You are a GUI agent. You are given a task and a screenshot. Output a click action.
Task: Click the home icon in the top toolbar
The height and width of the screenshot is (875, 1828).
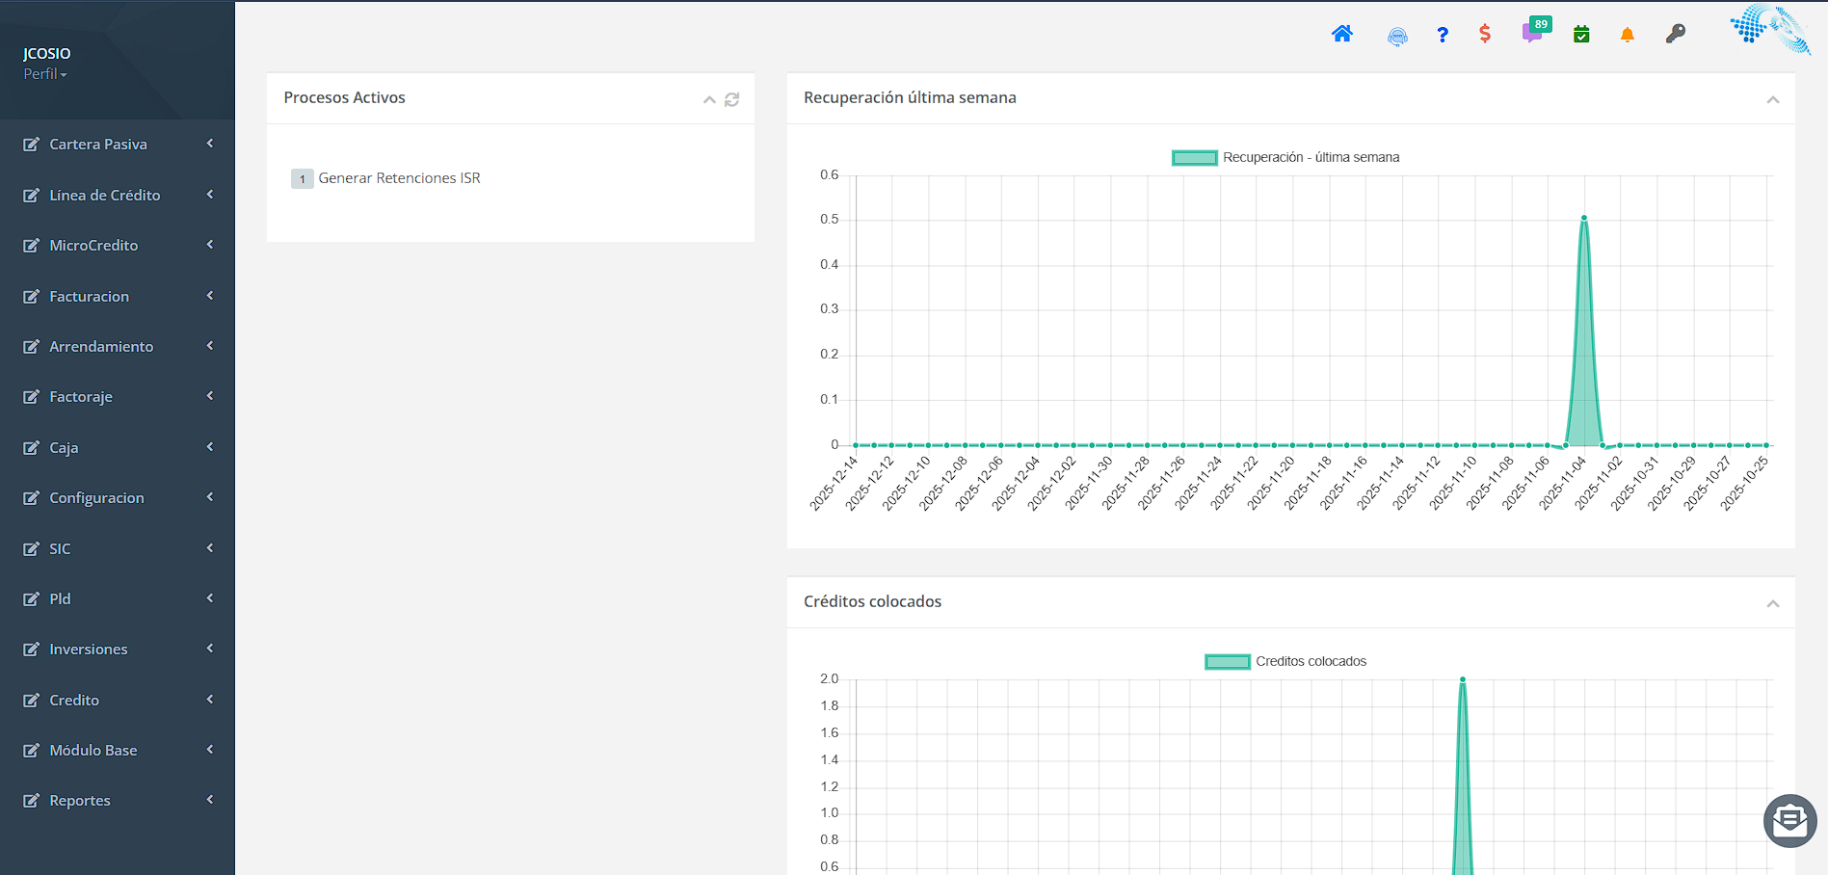[1341, 34]
